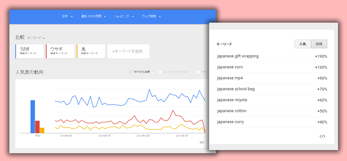This screenshot has width=347, height=161.
Task: Toggle the 予測 checkbox
Action: 199,72
